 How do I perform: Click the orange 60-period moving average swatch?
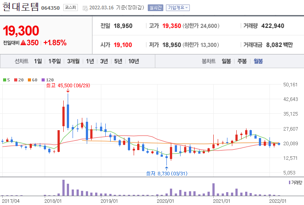tap(30, 80)
